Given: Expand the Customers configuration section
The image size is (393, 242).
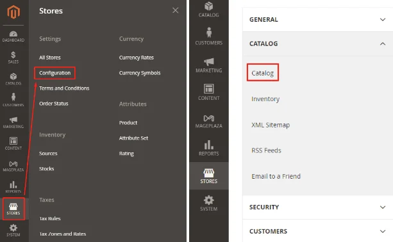Looking at the screenshot, I should [x=317, y=231].
